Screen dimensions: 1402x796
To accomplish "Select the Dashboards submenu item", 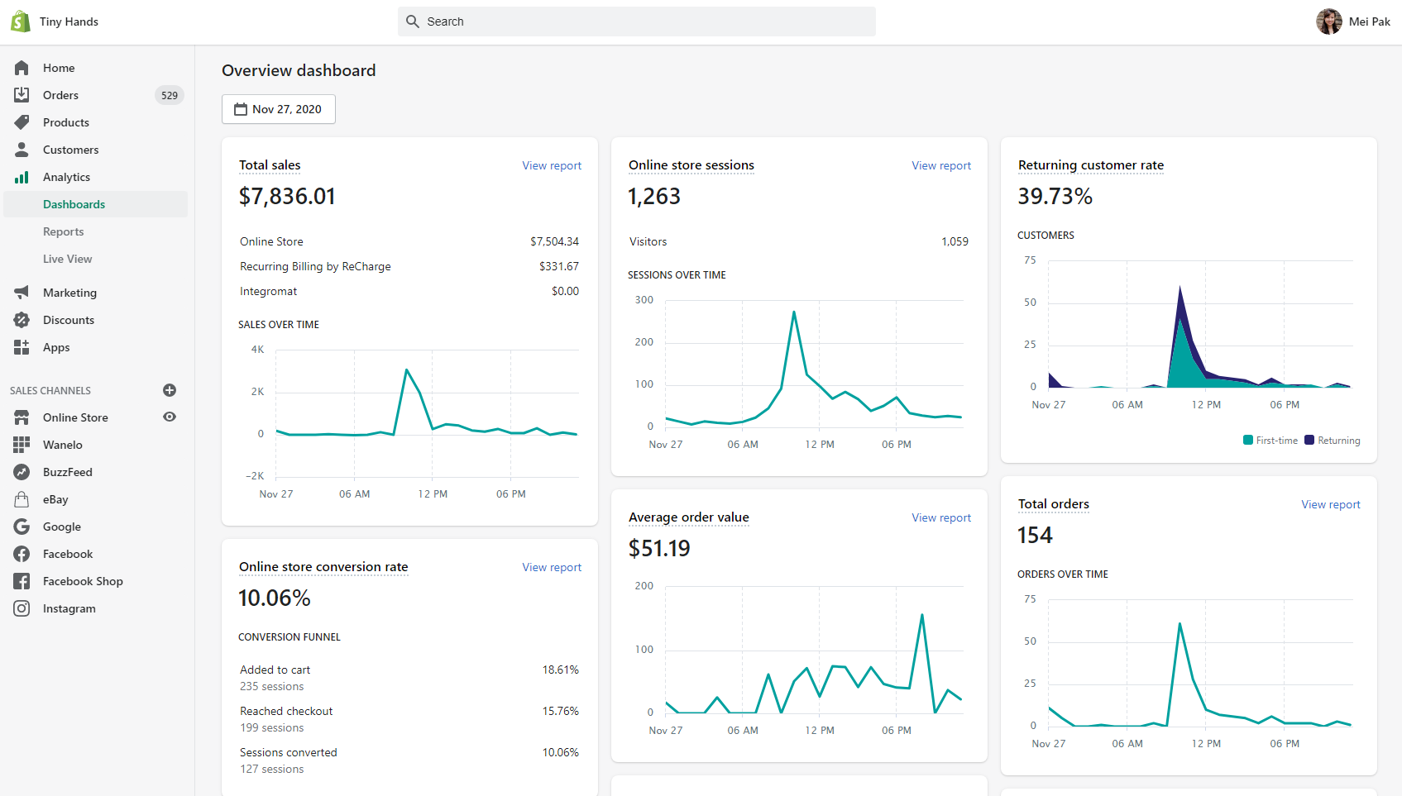I will click(95, 204).
